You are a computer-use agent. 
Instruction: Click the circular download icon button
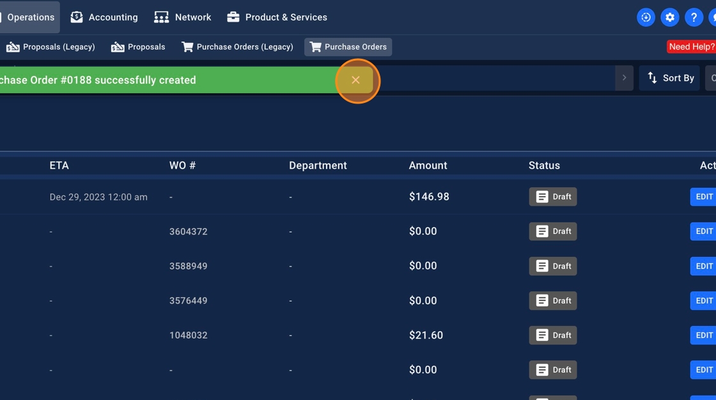(646, 17)
